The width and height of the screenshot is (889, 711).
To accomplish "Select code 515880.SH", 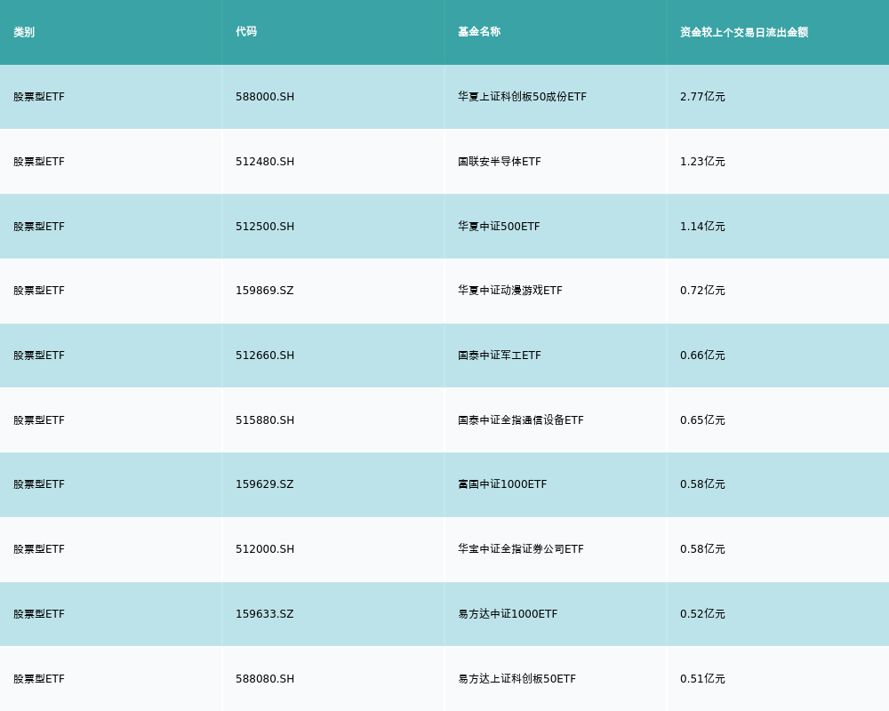I will pos(265,420).
